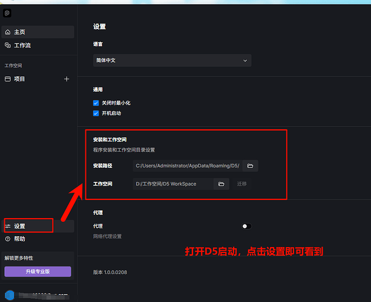Click the 安装路径 path text field

(x=187, y=165)
